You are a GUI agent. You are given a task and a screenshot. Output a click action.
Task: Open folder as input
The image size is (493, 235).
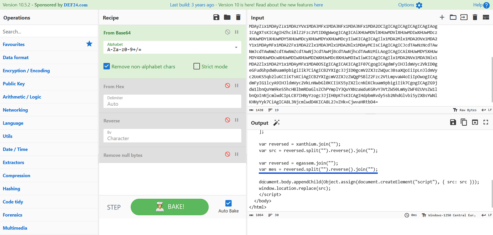click(x=453, y=17)
